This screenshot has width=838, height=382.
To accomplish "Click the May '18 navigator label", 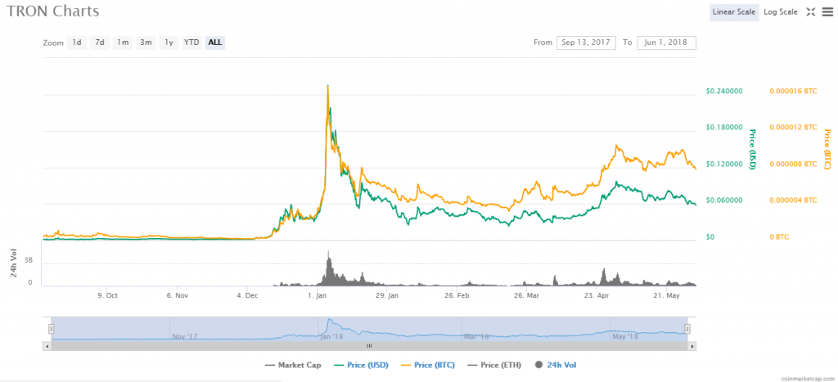I will pyautogui.click(x=625, y=336).
